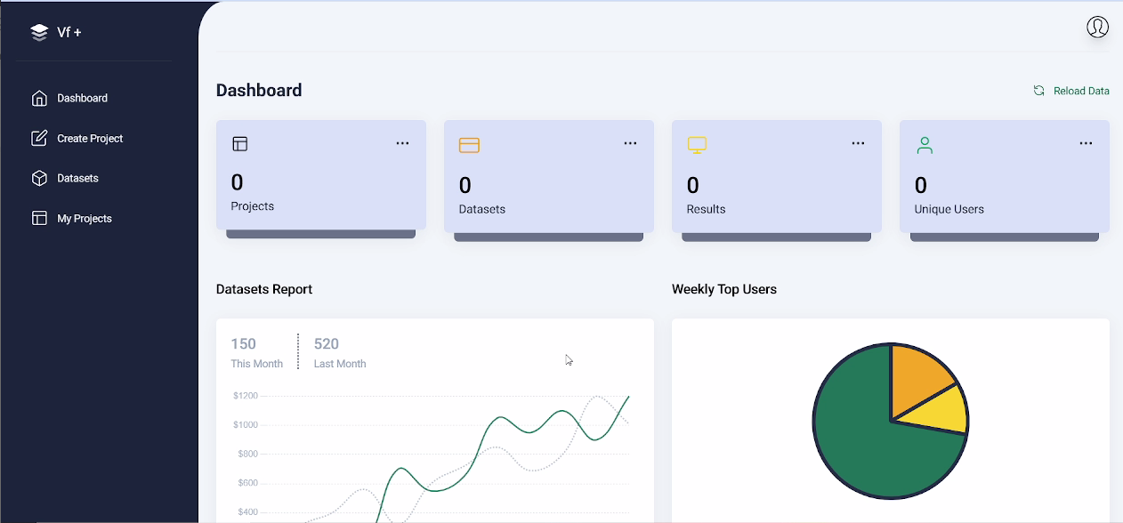The image size is (1123, 523).
Task: Open the Unique Users card three-dot menu
Action: coord(1086,143)
